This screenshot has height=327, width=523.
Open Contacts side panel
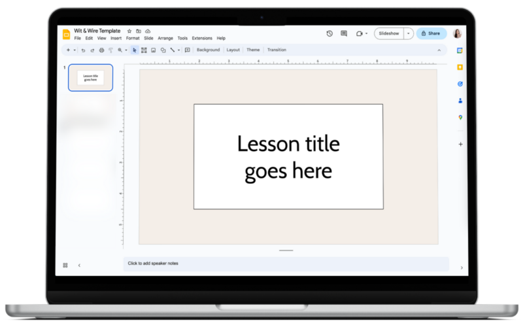[460, 101]
